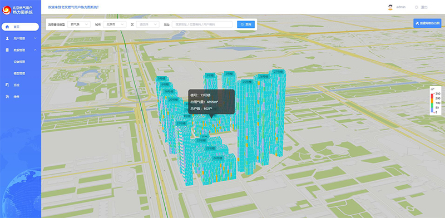Click the home icon in sidebar
Viewport: 445px width, 218px height.
[7, 27]
